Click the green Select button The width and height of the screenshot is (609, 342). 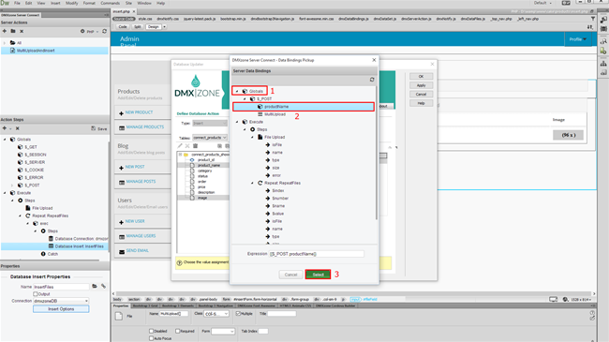coord(318,275)
